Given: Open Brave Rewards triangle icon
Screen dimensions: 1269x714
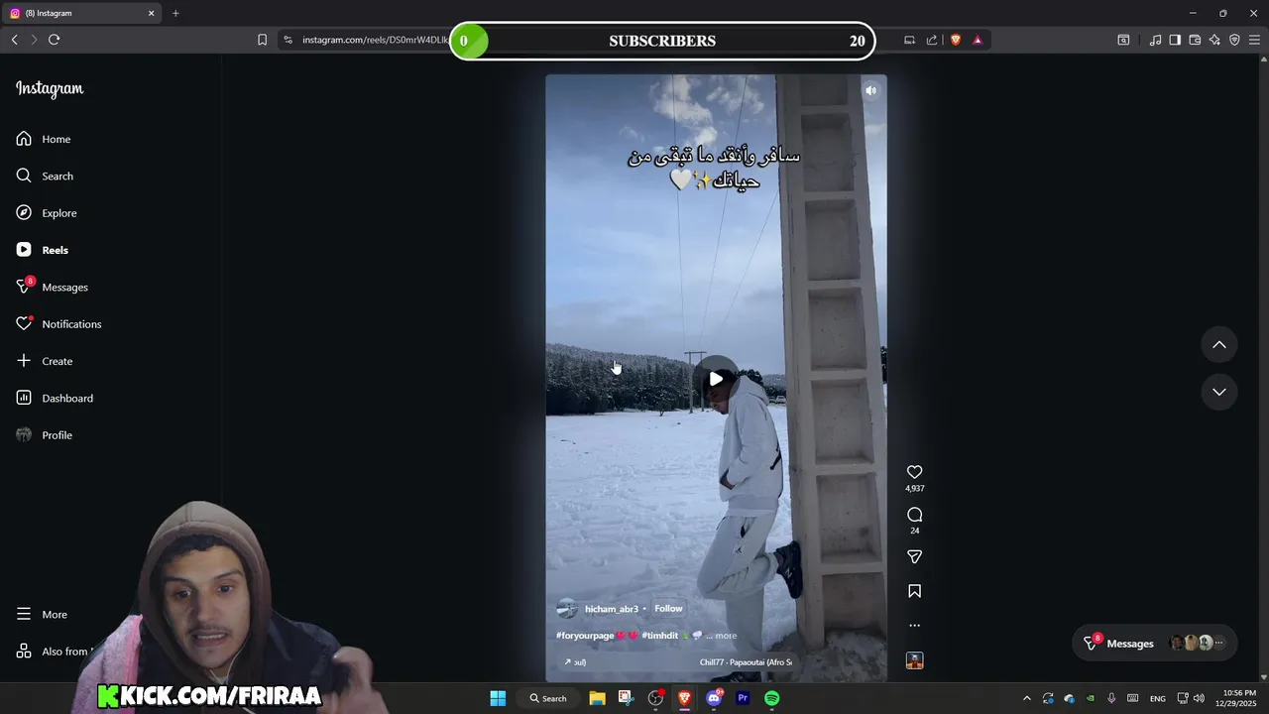Looking at the screenshot, I should tap(978, 40).
